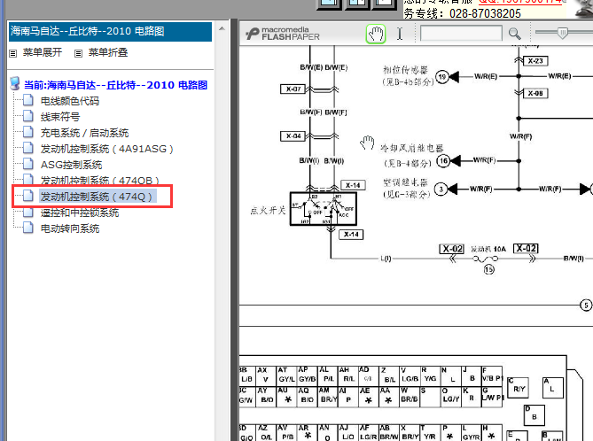Click the FlashPaper search text field
The width and height of the screenshot is (593, 441).
pos(461,34)
